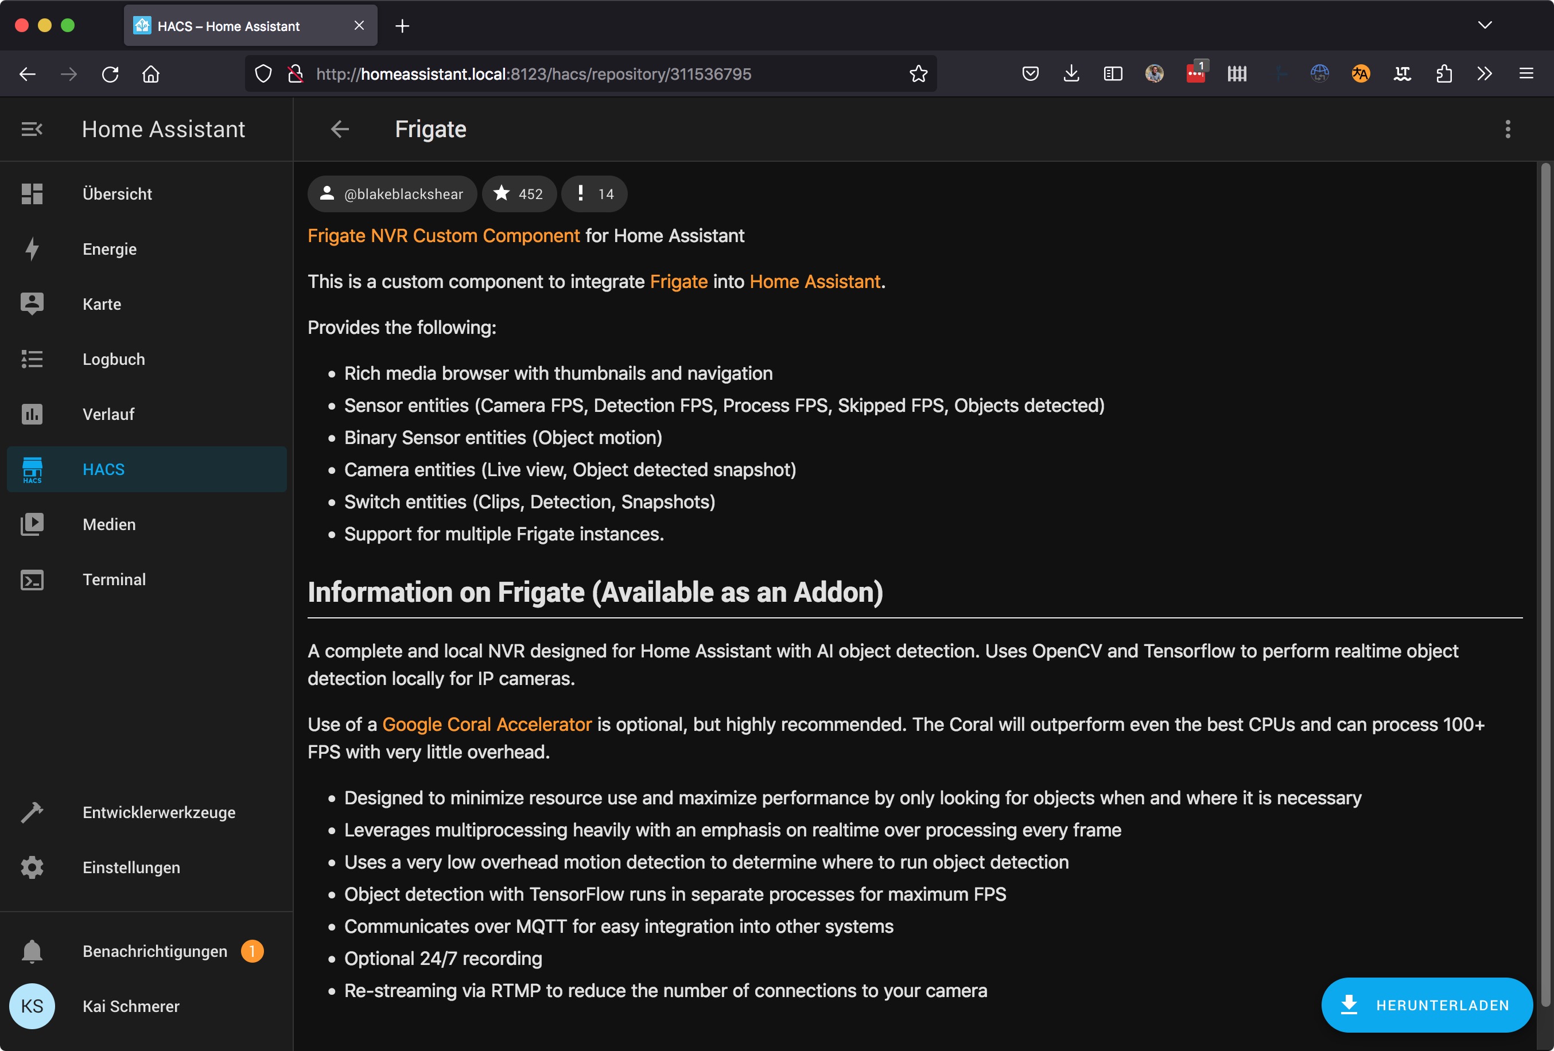Open the Terminal console icon
1554x1051 pixels.
32,579
